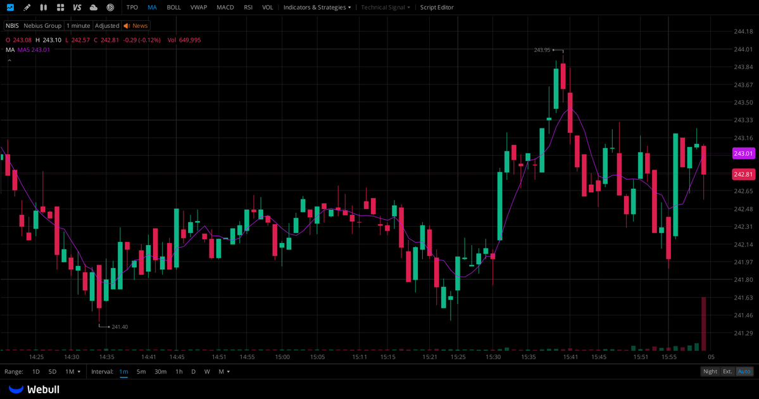Click the 244.18 price axis label
This screenshot has height=399, width=759.
click(x=744, y=32)
